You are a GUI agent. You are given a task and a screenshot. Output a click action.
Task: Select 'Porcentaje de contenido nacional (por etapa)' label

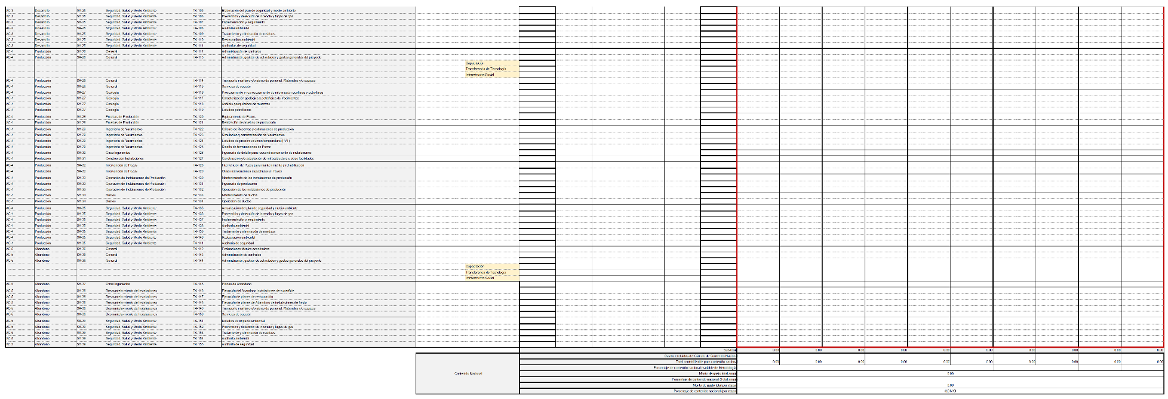pyautogui.click(x=705, y=391)
